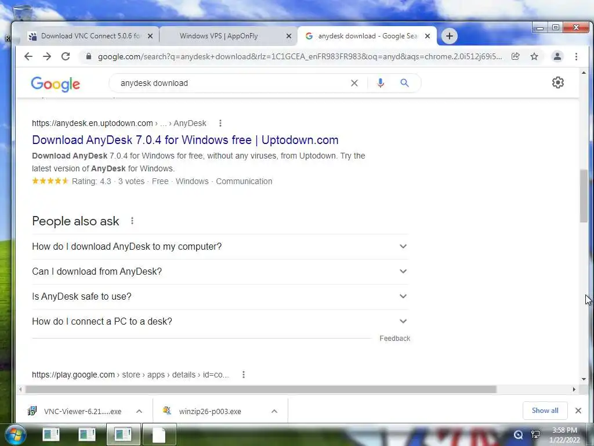Run search with magnifying glass icon

click(x=404, y=83)
